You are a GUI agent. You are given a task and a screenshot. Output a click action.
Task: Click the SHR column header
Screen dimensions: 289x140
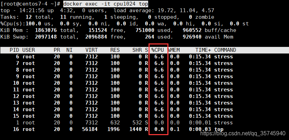[137, 50]
